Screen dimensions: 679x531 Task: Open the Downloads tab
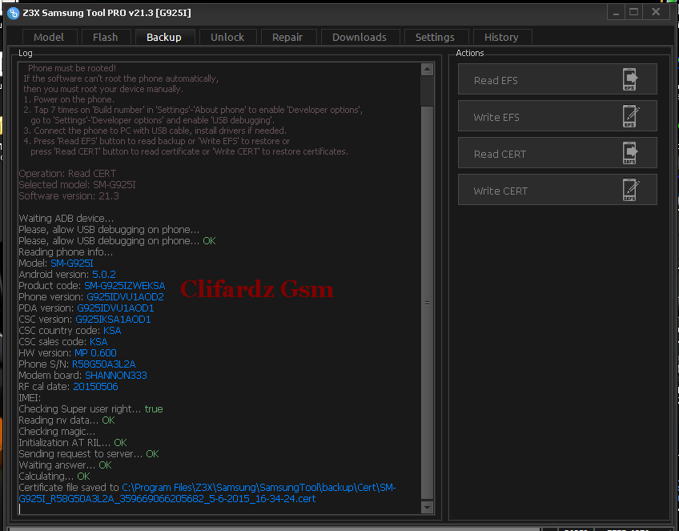[360, 37]
